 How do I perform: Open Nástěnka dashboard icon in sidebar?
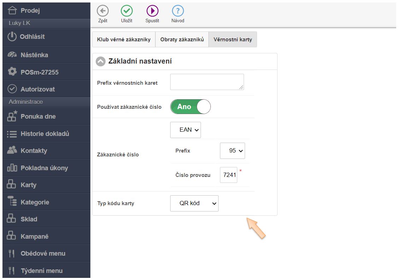coord(12,55)
